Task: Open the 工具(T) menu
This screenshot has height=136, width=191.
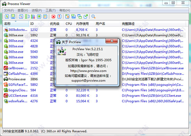Action: coord(51,10)
